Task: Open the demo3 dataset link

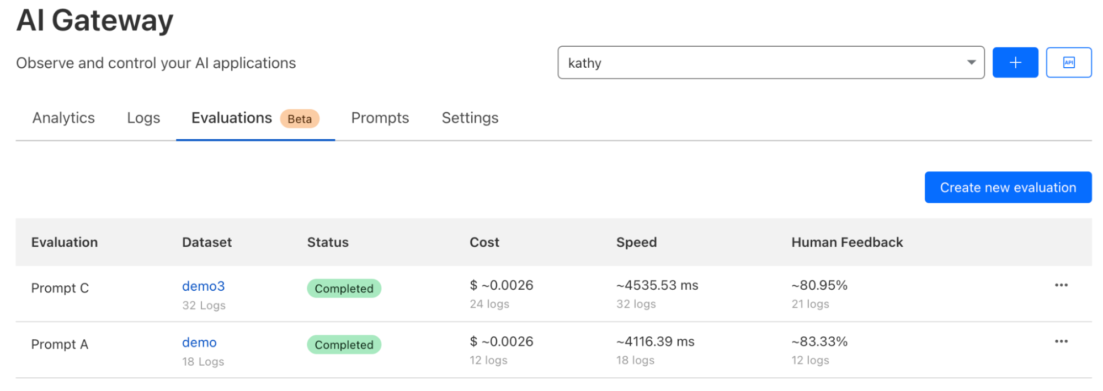Action: click(x=203, y=286)
